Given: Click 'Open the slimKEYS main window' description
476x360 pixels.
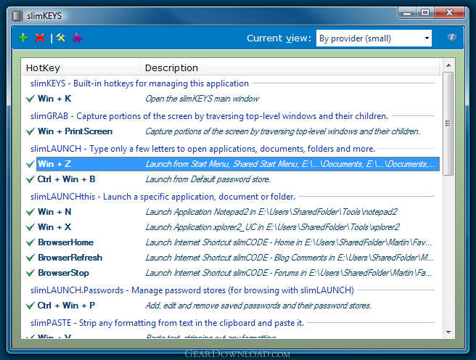Looking at the screenshot, I should tap(202, 99).
